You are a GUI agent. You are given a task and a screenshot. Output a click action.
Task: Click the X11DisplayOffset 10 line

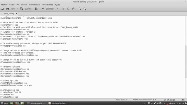(x=11, y=92)
